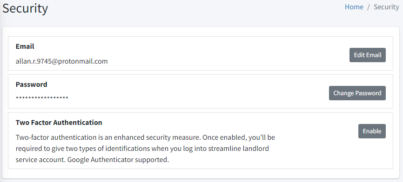Go to Home via breadcrumb link
The width and height of the screenshot is (403, 182).
click(354, 7)
